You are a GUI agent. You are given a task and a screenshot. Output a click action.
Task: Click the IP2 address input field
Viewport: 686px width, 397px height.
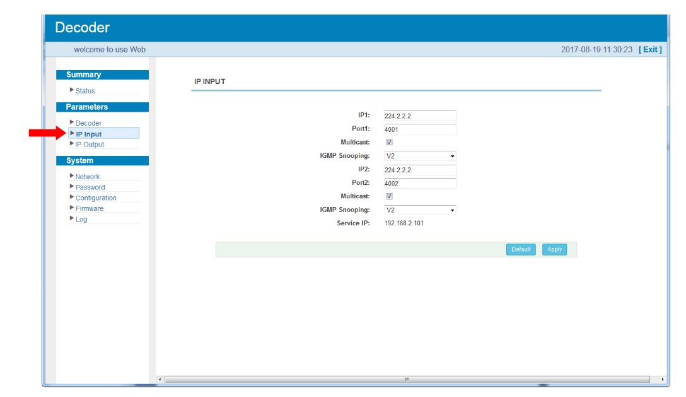(x=419, y=170)
